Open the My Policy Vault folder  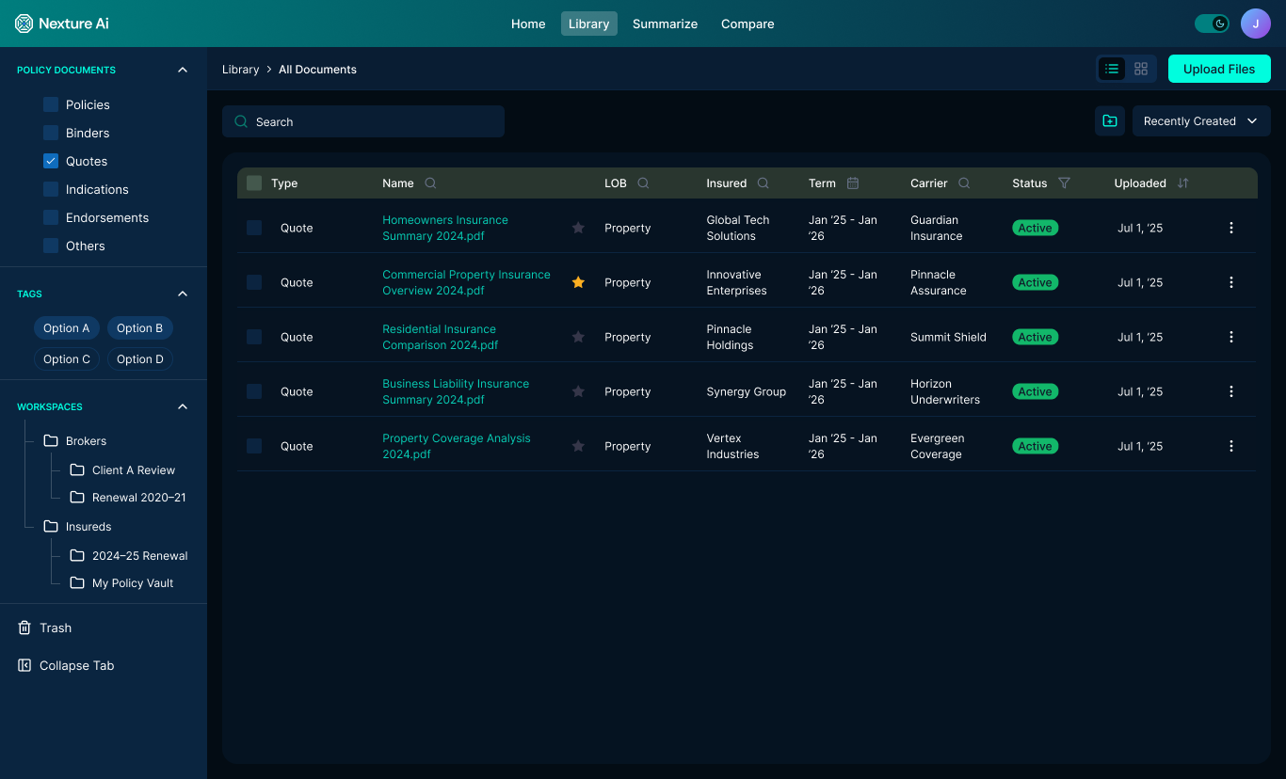[x=122, y=583]
